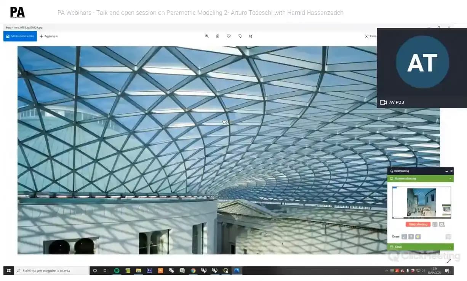Open Chrome from the taskbar
Image resolution: width=467 pixels, height=281 pixels.
click(193, 271)
